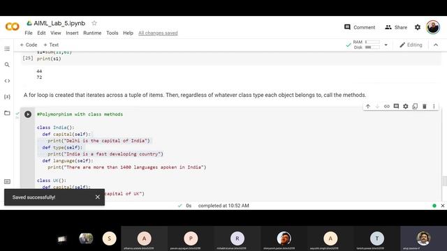
Task: Select participant T in the meeting bar
Action: tap(377, 238)
